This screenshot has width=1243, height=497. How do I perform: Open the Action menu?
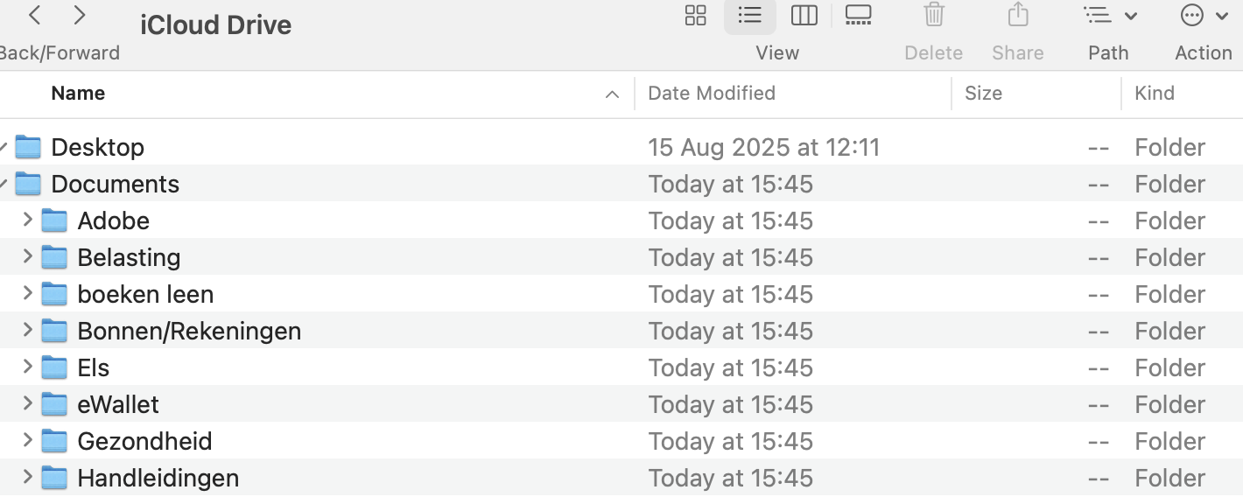[1204, 15]
